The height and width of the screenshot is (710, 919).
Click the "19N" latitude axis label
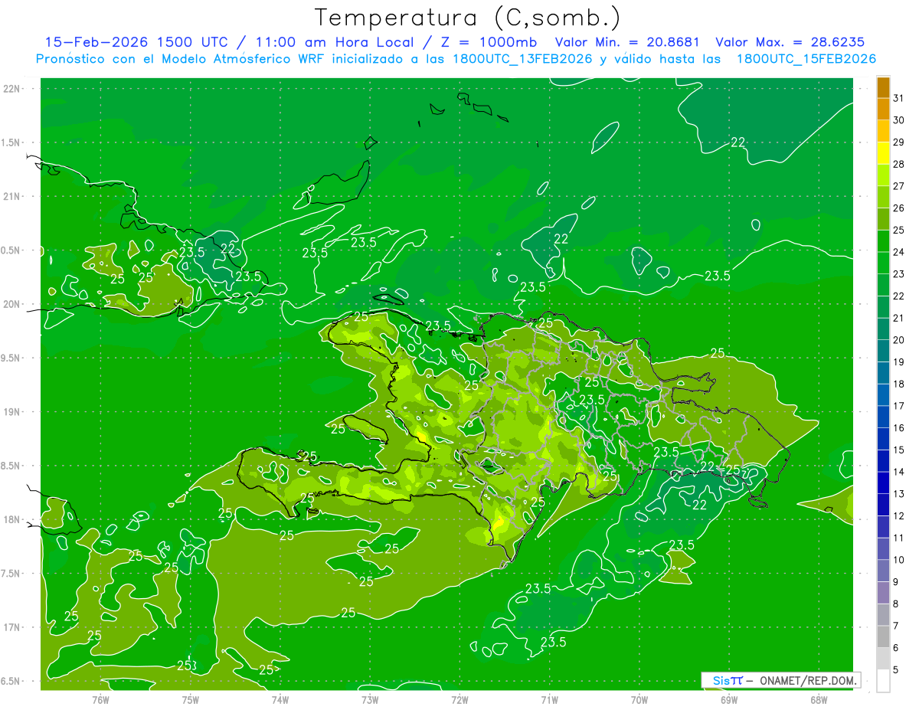tap(12, 412)
